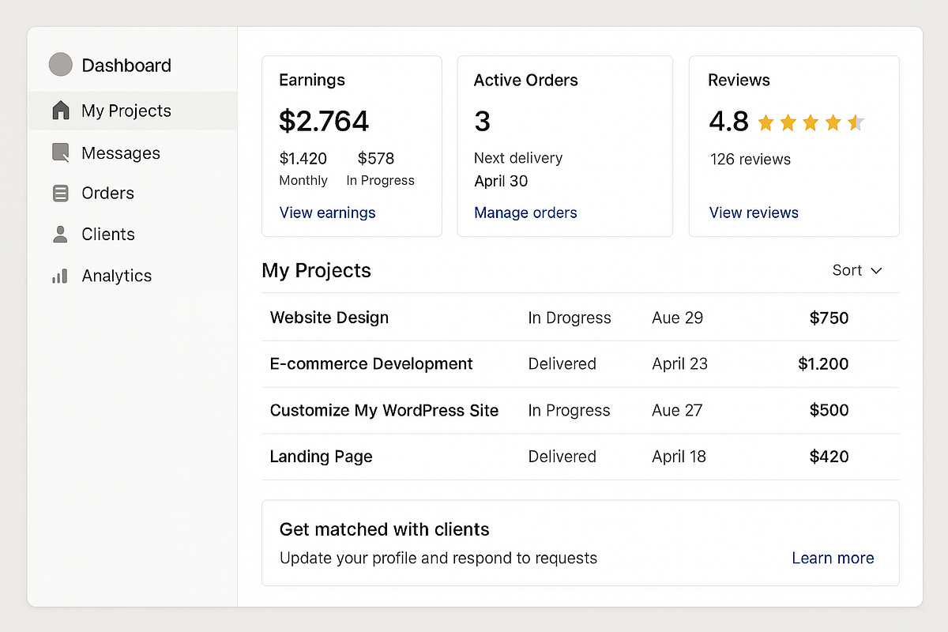Click the 126 reviews text
Image resolution: width=948 pixels, height=632 pixels.
[750, 160]
